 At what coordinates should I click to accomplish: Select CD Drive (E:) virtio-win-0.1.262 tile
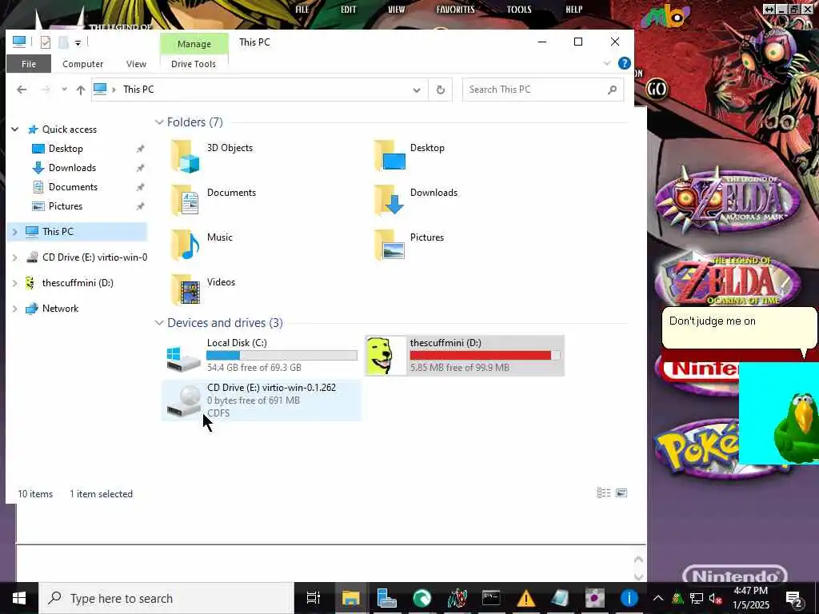262,400
